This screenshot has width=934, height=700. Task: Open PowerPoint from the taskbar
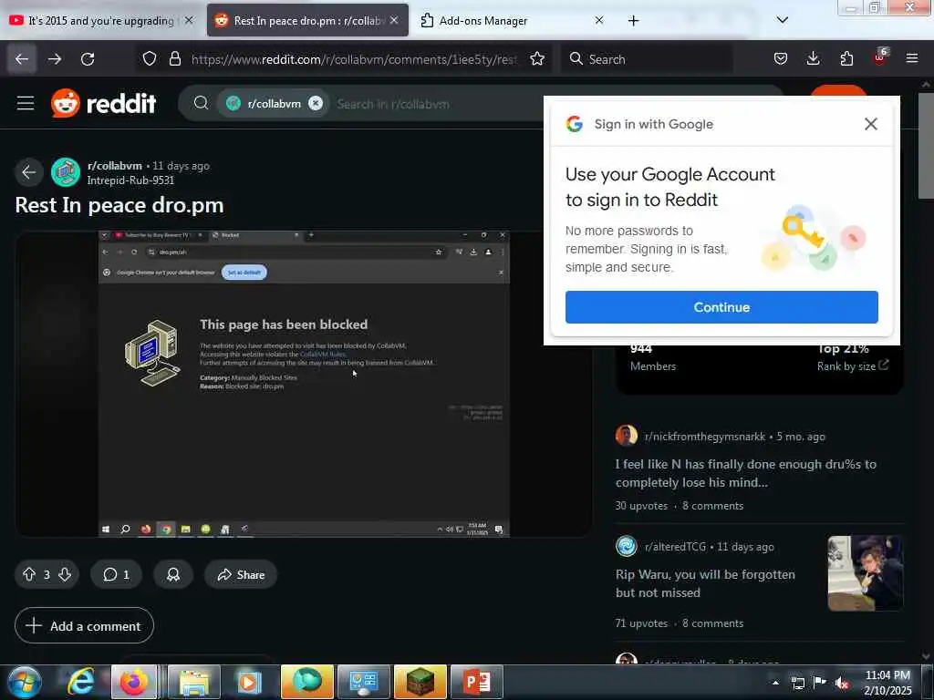tap(476, 682)
